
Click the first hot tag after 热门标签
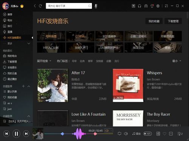(74, 61)
